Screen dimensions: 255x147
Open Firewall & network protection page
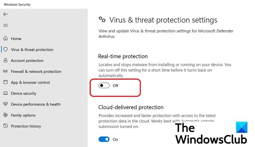pyautogui.click(x=36, y=71)
